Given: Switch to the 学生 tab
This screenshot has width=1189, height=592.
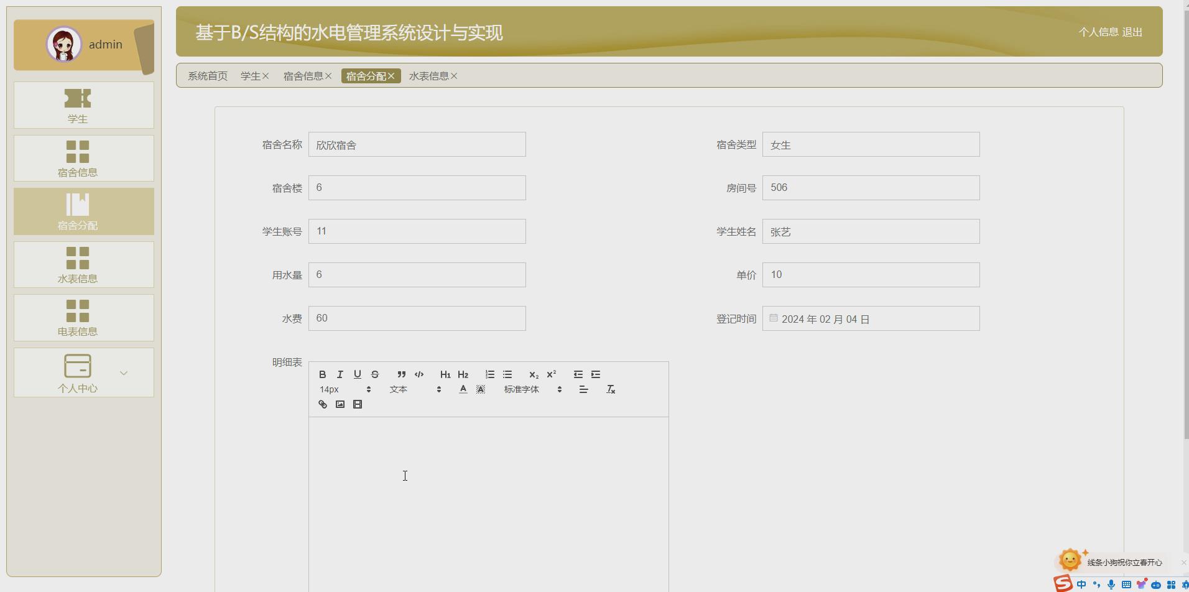Looking at the screenshot, I should point(251,76).
